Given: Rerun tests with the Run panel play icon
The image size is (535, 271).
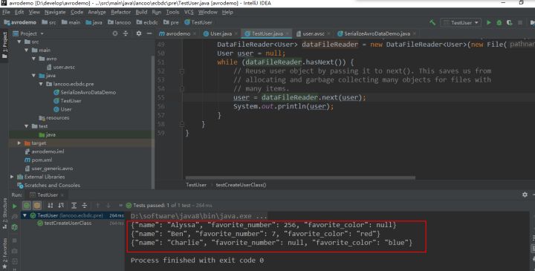Looking at the screenshot, I should pyautogui.click(x=15, y=206).
